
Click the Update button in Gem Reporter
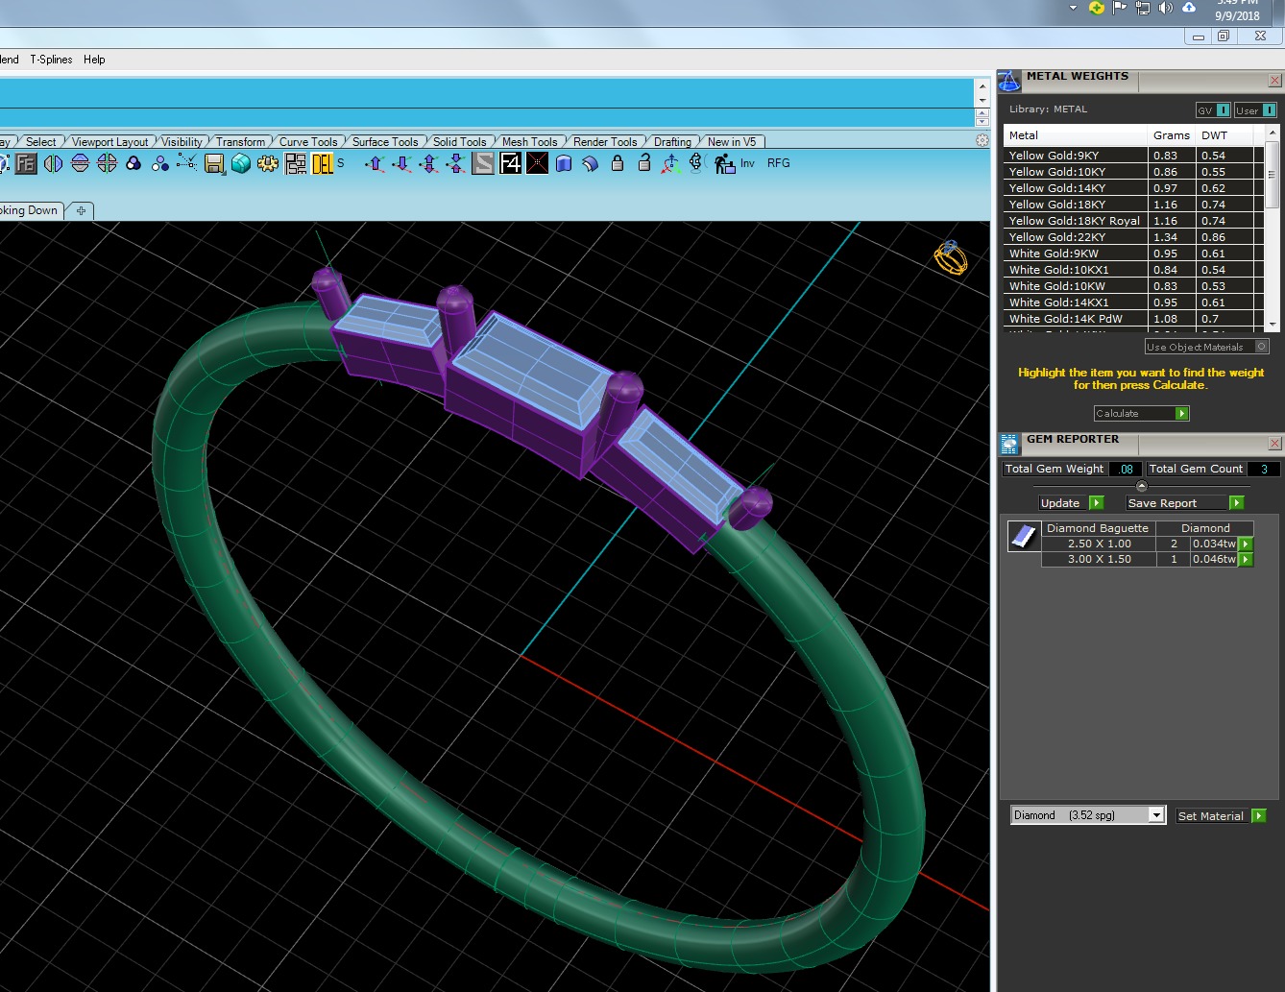1071,502
